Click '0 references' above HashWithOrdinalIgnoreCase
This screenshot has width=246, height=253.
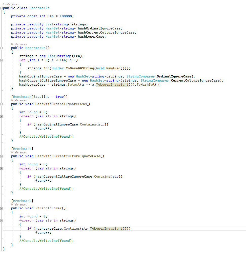pyautogui.click(x=19, y=100)
